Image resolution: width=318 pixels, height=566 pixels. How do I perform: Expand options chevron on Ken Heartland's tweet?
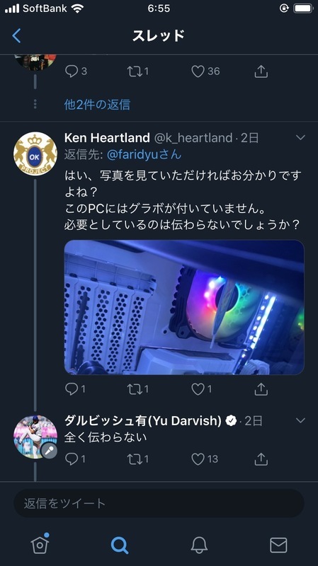coord(300,137)
